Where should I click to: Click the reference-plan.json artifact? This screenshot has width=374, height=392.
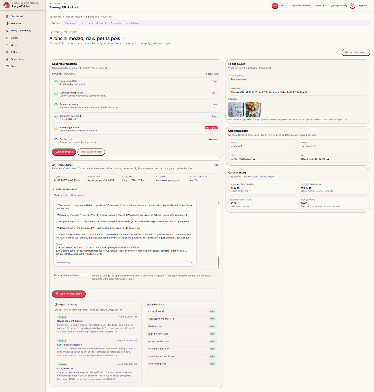(x=182, y=349)
